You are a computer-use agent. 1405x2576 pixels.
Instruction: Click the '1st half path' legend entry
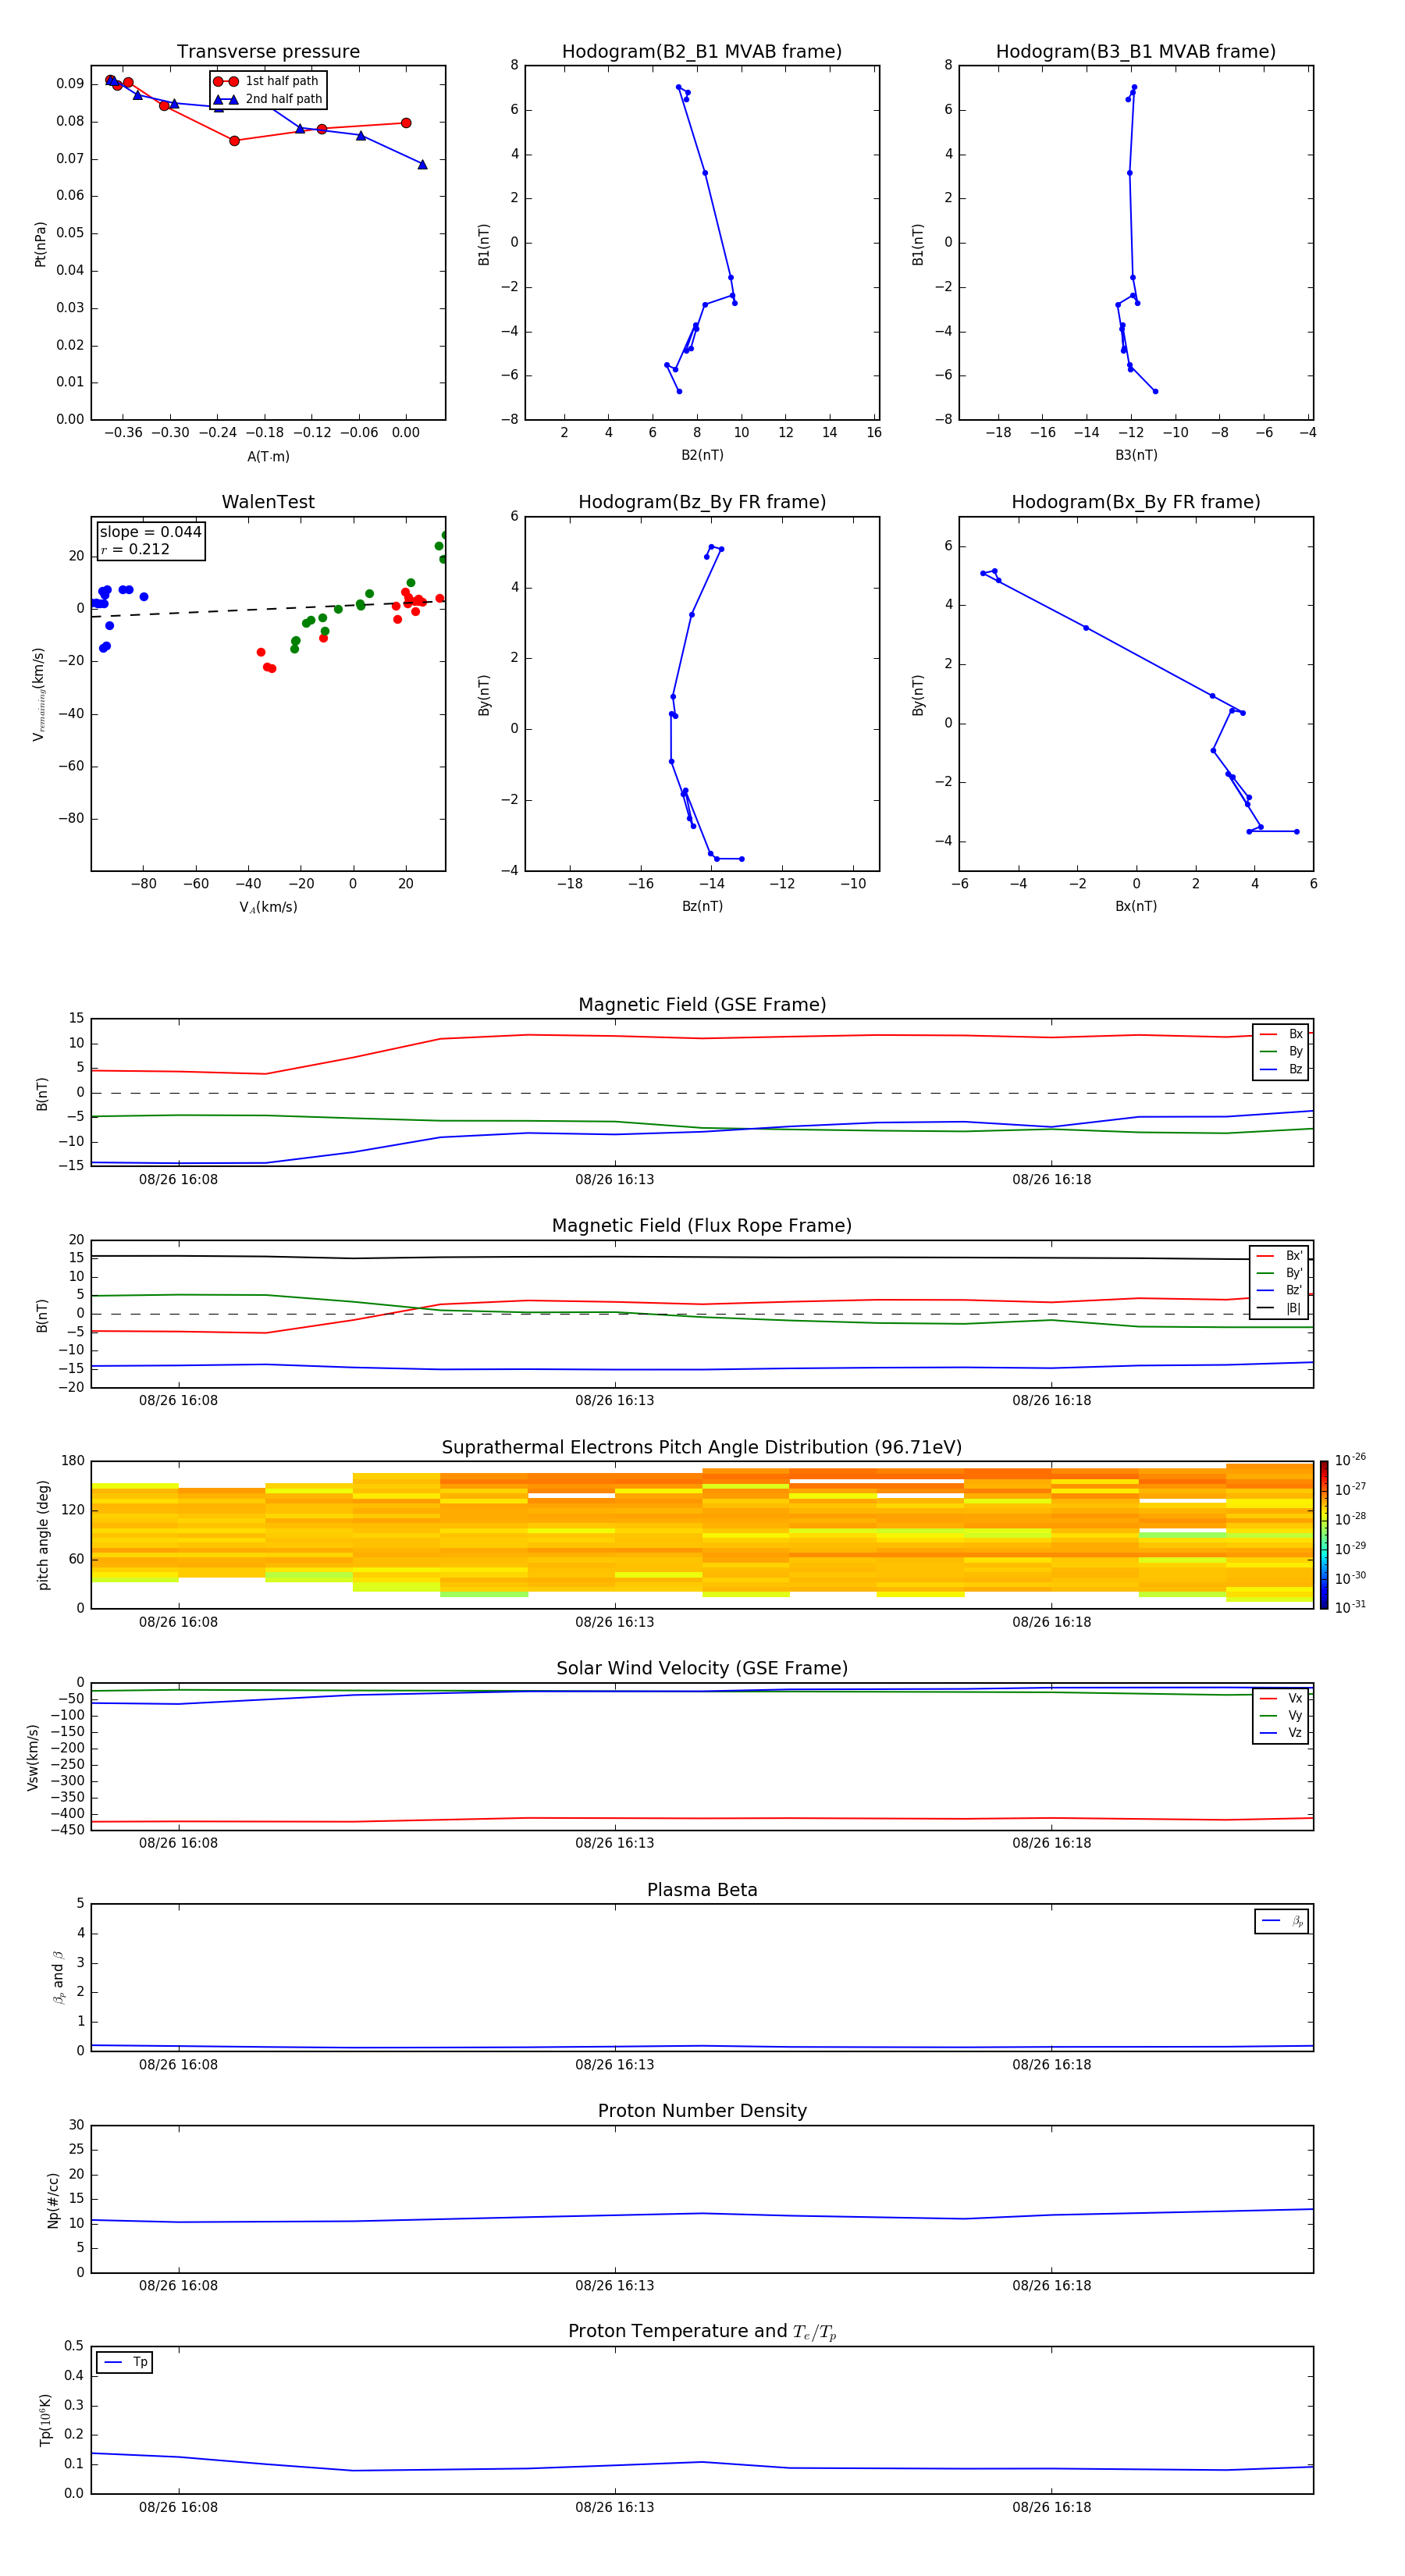(x=267, y=81)
